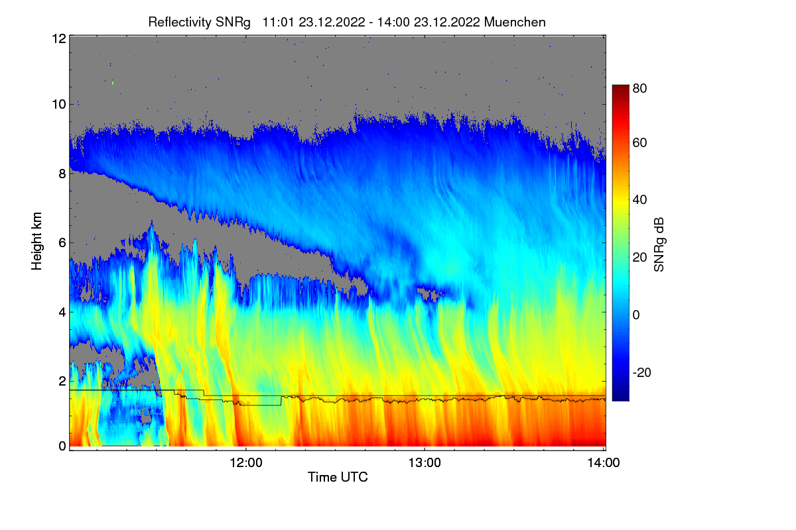
Task: Click the 'Height km' axis label
Action: tap(36, 242)
